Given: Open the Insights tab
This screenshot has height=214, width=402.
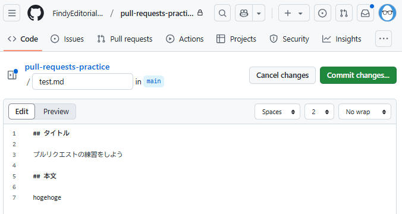Looking at the screenshot, I should tap(342, 39).
